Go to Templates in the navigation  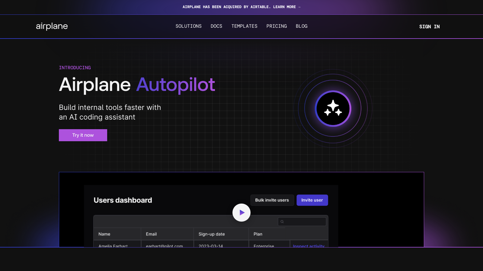click(245, 26)
